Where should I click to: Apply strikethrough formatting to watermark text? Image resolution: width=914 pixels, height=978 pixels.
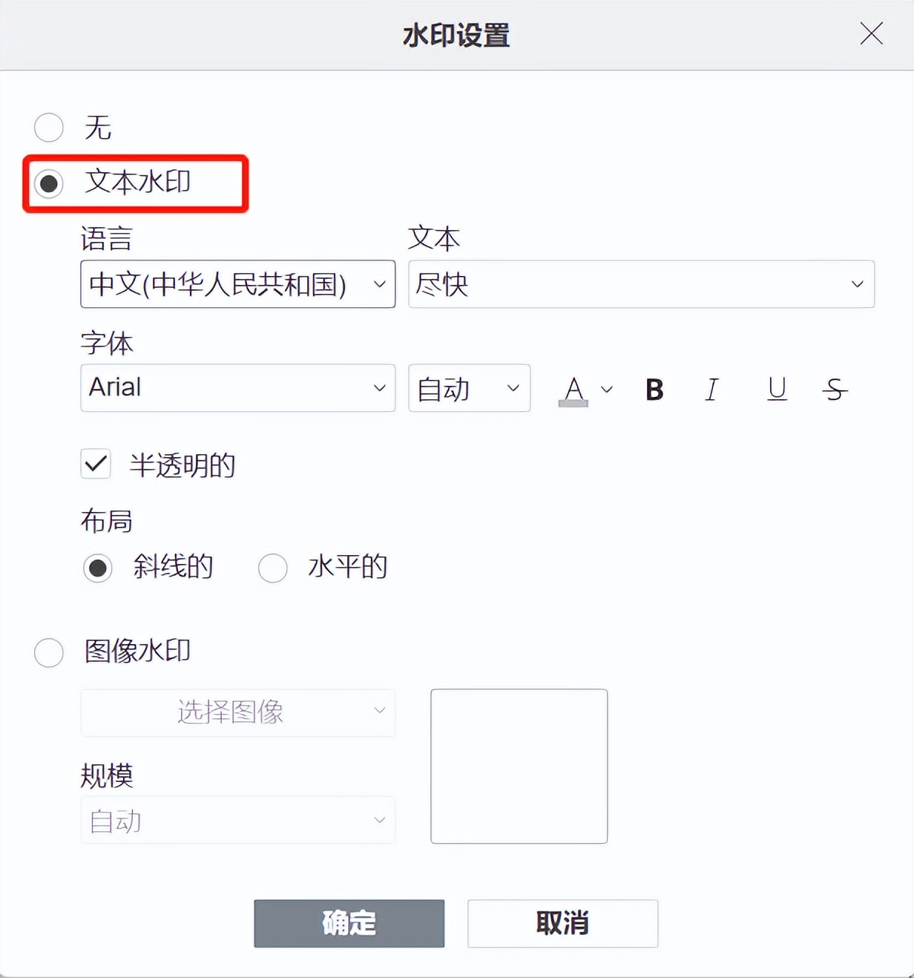(x=834, y=388)
